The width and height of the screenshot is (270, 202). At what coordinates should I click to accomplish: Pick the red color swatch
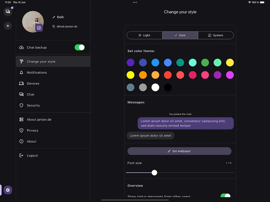tap(168, 75)
